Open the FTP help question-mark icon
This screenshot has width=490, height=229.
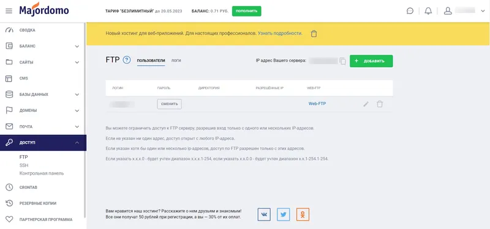click(x=127, y=59)
